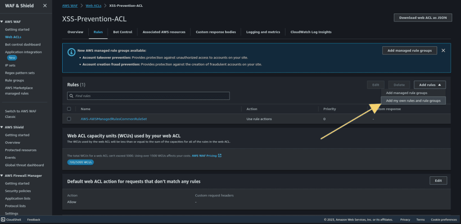Open Rule groups in the sidebar
Viewport: 461px width, 224px height.
(x=14, y=80)
